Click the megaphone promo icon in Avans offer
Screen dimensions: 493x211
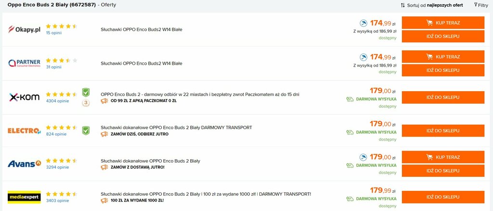coord(104,167)
